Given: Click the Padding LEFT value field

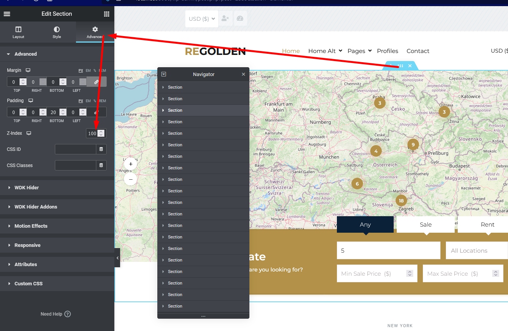Looking at the screenshot, I should click(73, 112).
